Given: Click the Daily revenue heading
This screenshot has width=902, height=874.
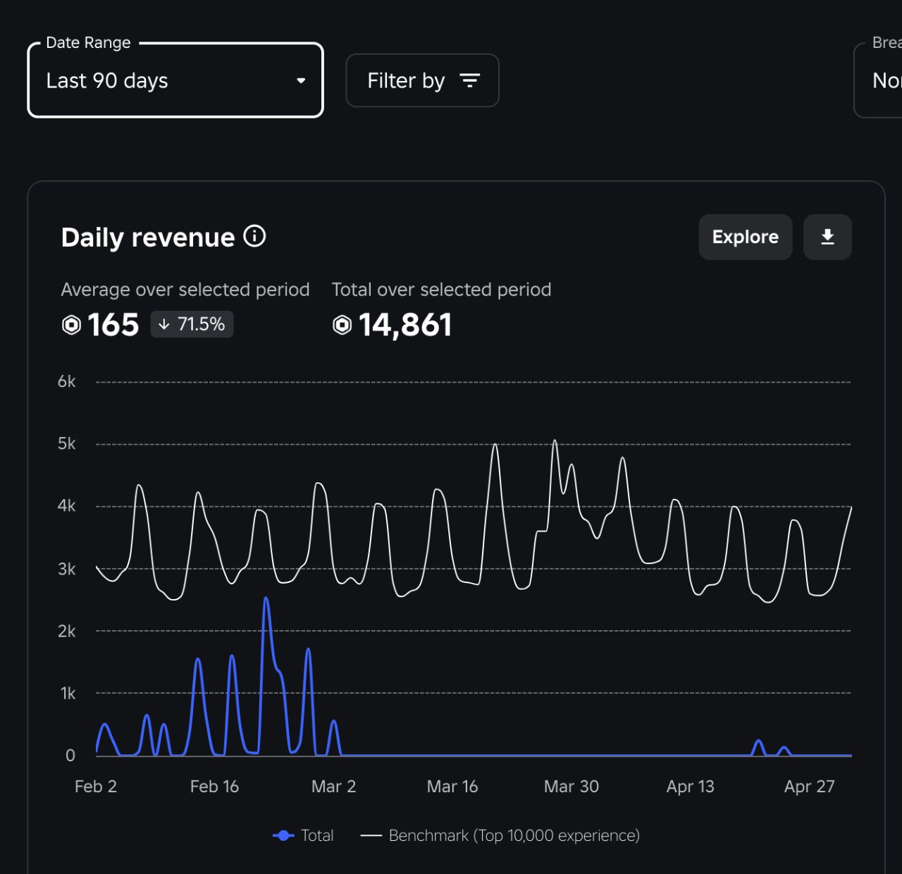Looking at the screenshot, I should pyautogui.click(x=148, y=238).
